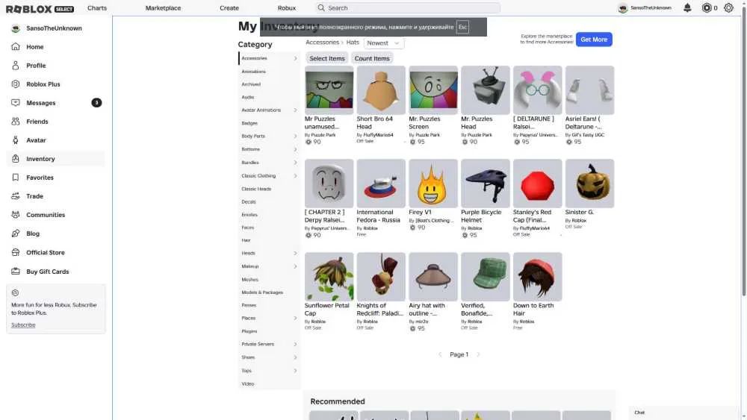Expand the Accessories category

pos(269,58)
